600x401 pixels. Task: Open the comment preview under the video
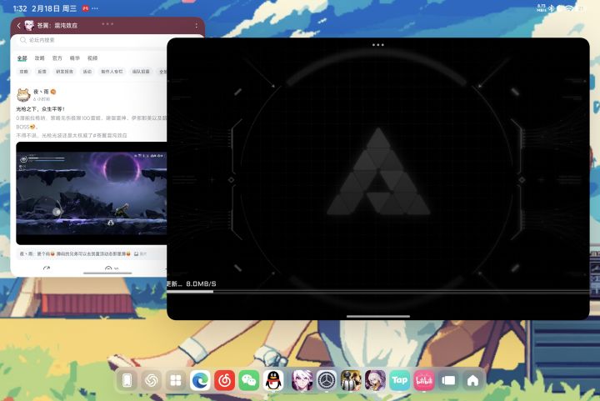92,253
